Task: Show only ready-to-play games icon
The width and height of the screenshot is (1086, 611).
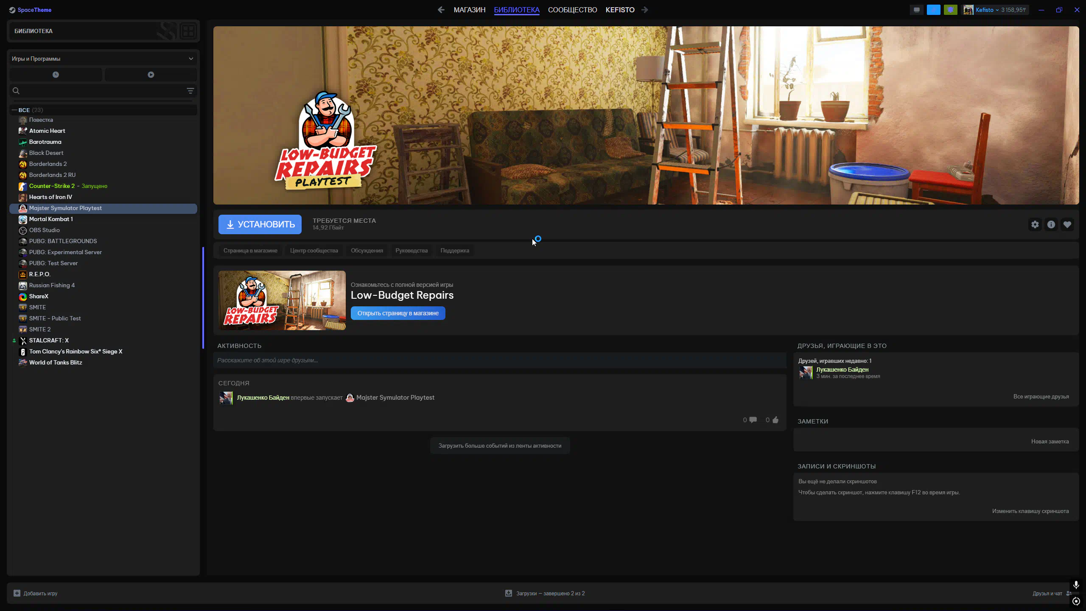Action: click(151, 75)
